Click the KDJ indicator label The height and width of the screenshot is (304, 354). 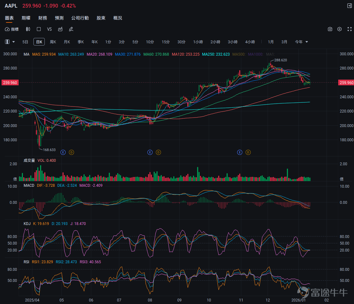click(27, 224)
